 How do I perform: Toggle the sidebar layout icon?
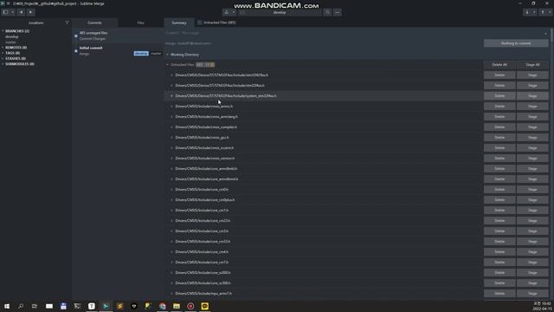point(5,12)
